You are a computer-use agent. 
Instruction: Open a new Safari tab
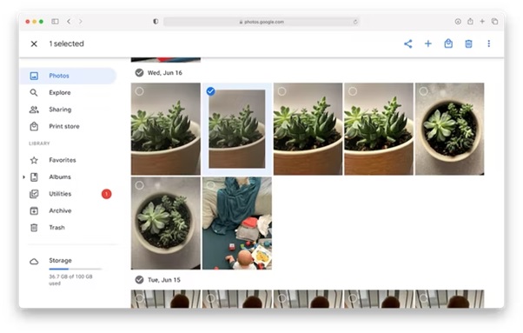[x=482, y=22]
